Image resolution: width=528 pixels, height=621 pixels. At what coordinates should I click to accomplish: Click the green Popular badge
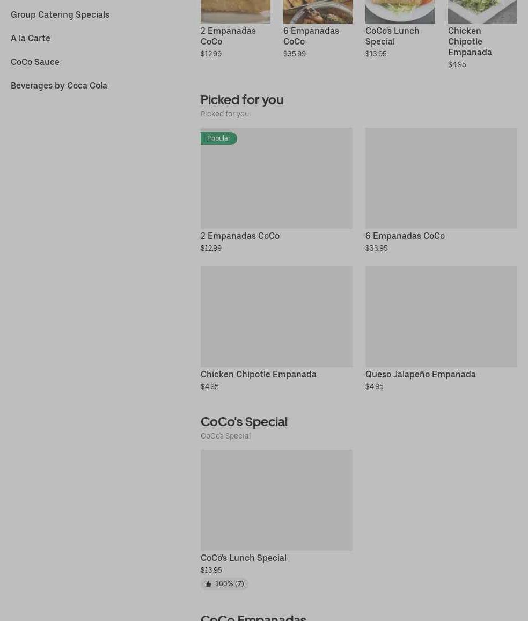[218, 138]
